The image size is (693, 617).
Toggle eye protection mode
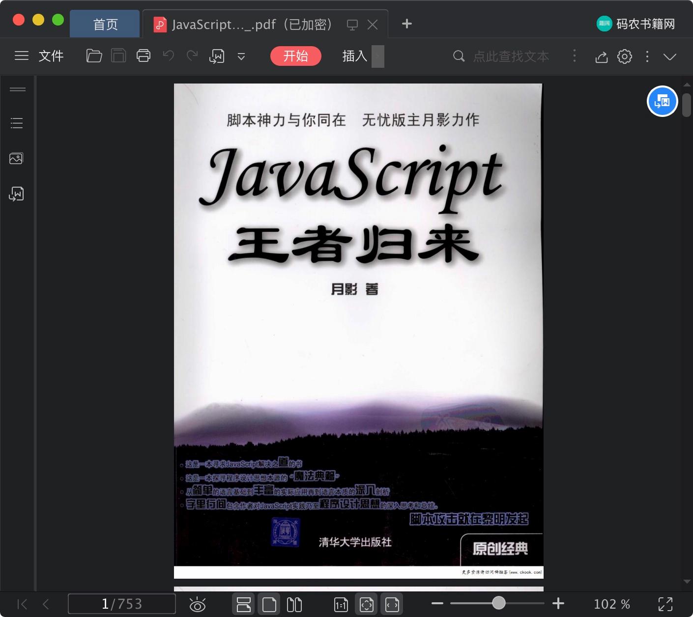pyautogui.click(x=198, y=604)
